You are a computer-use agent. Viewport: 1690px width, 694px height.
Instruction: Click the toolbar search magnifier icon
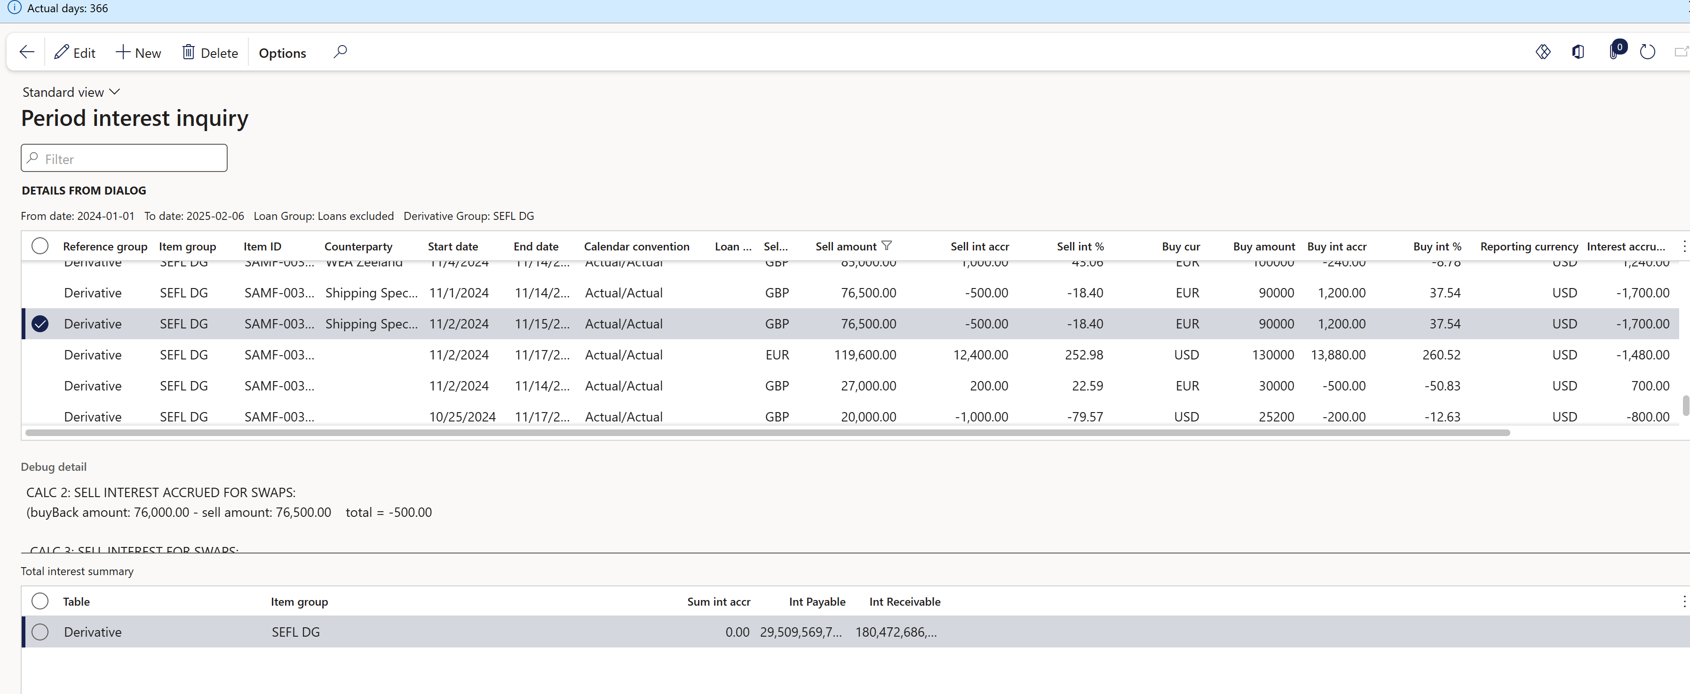pyautogui.click(x=340, y=52)
